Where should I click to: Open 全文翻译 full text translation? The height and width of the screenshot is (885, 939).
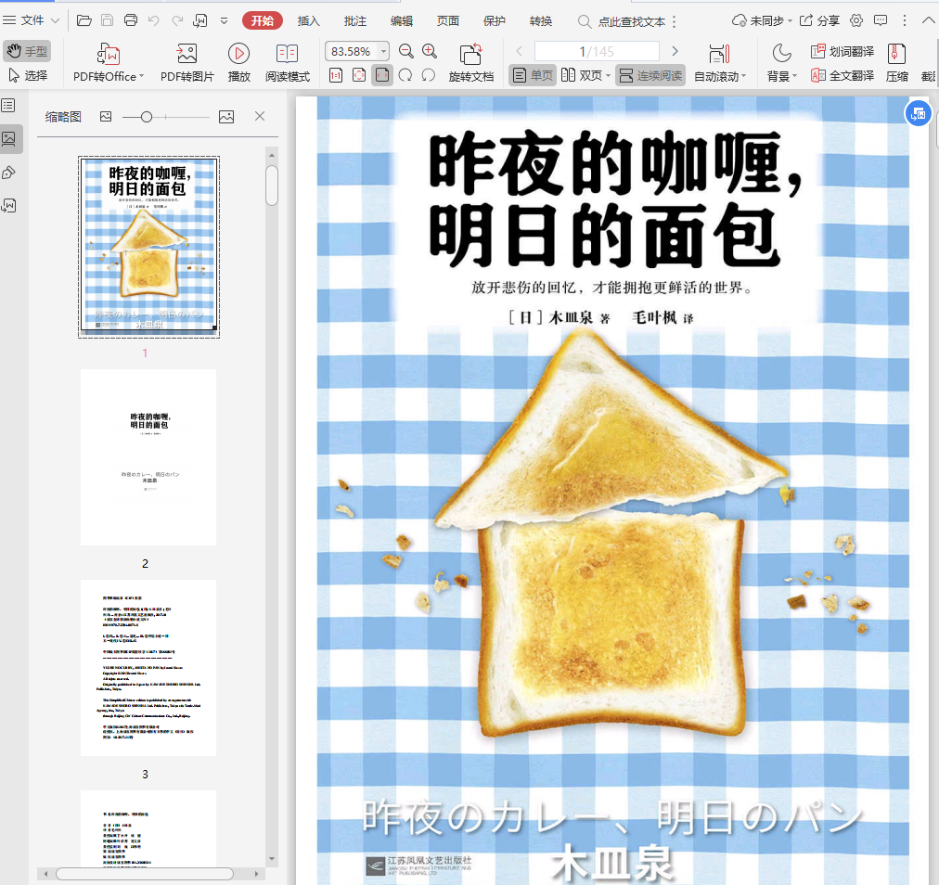[842, 75]
